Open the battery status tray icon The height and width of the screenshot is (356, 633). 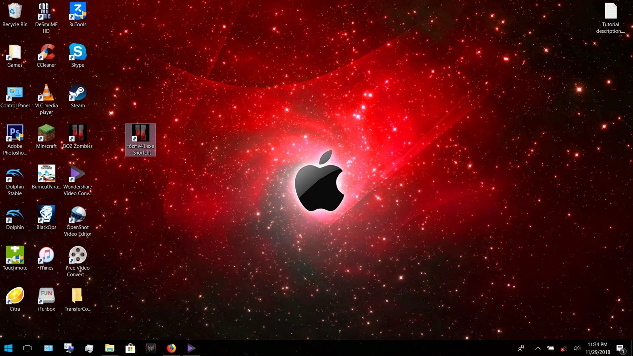pos(550,348)
